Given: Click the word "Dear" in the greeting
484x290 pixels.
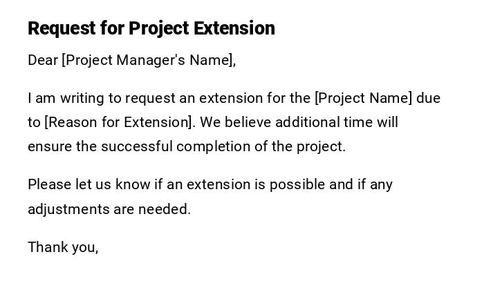Looking at the screenshot, I should tap(43, 60).
